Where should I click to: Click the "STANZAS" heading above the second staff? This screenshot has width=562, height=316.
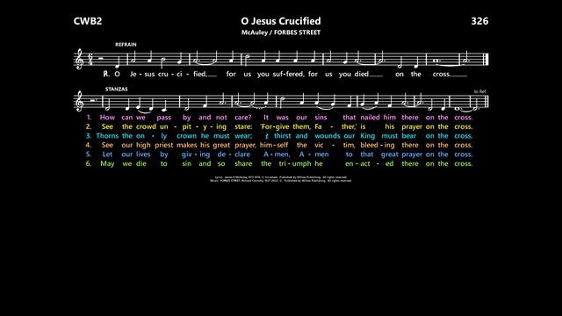pyautogui.click(x=117, y=89)
